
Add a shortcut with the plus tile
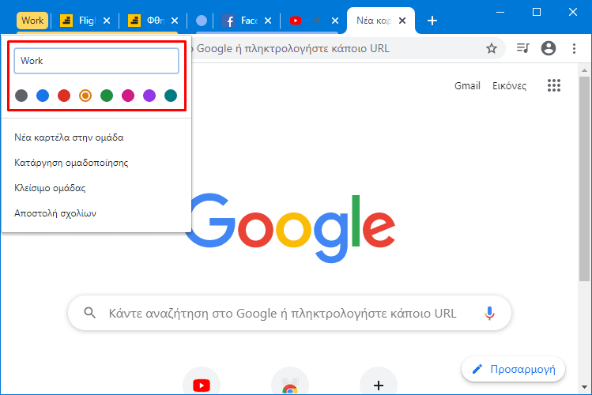coord(379,382)
